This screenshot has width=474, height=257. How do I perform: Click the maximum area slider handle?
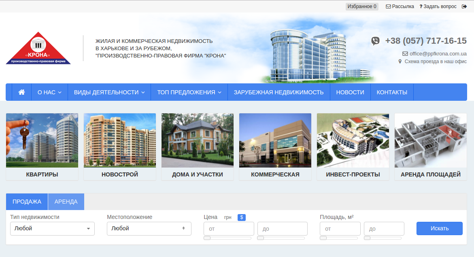[367, 238]
